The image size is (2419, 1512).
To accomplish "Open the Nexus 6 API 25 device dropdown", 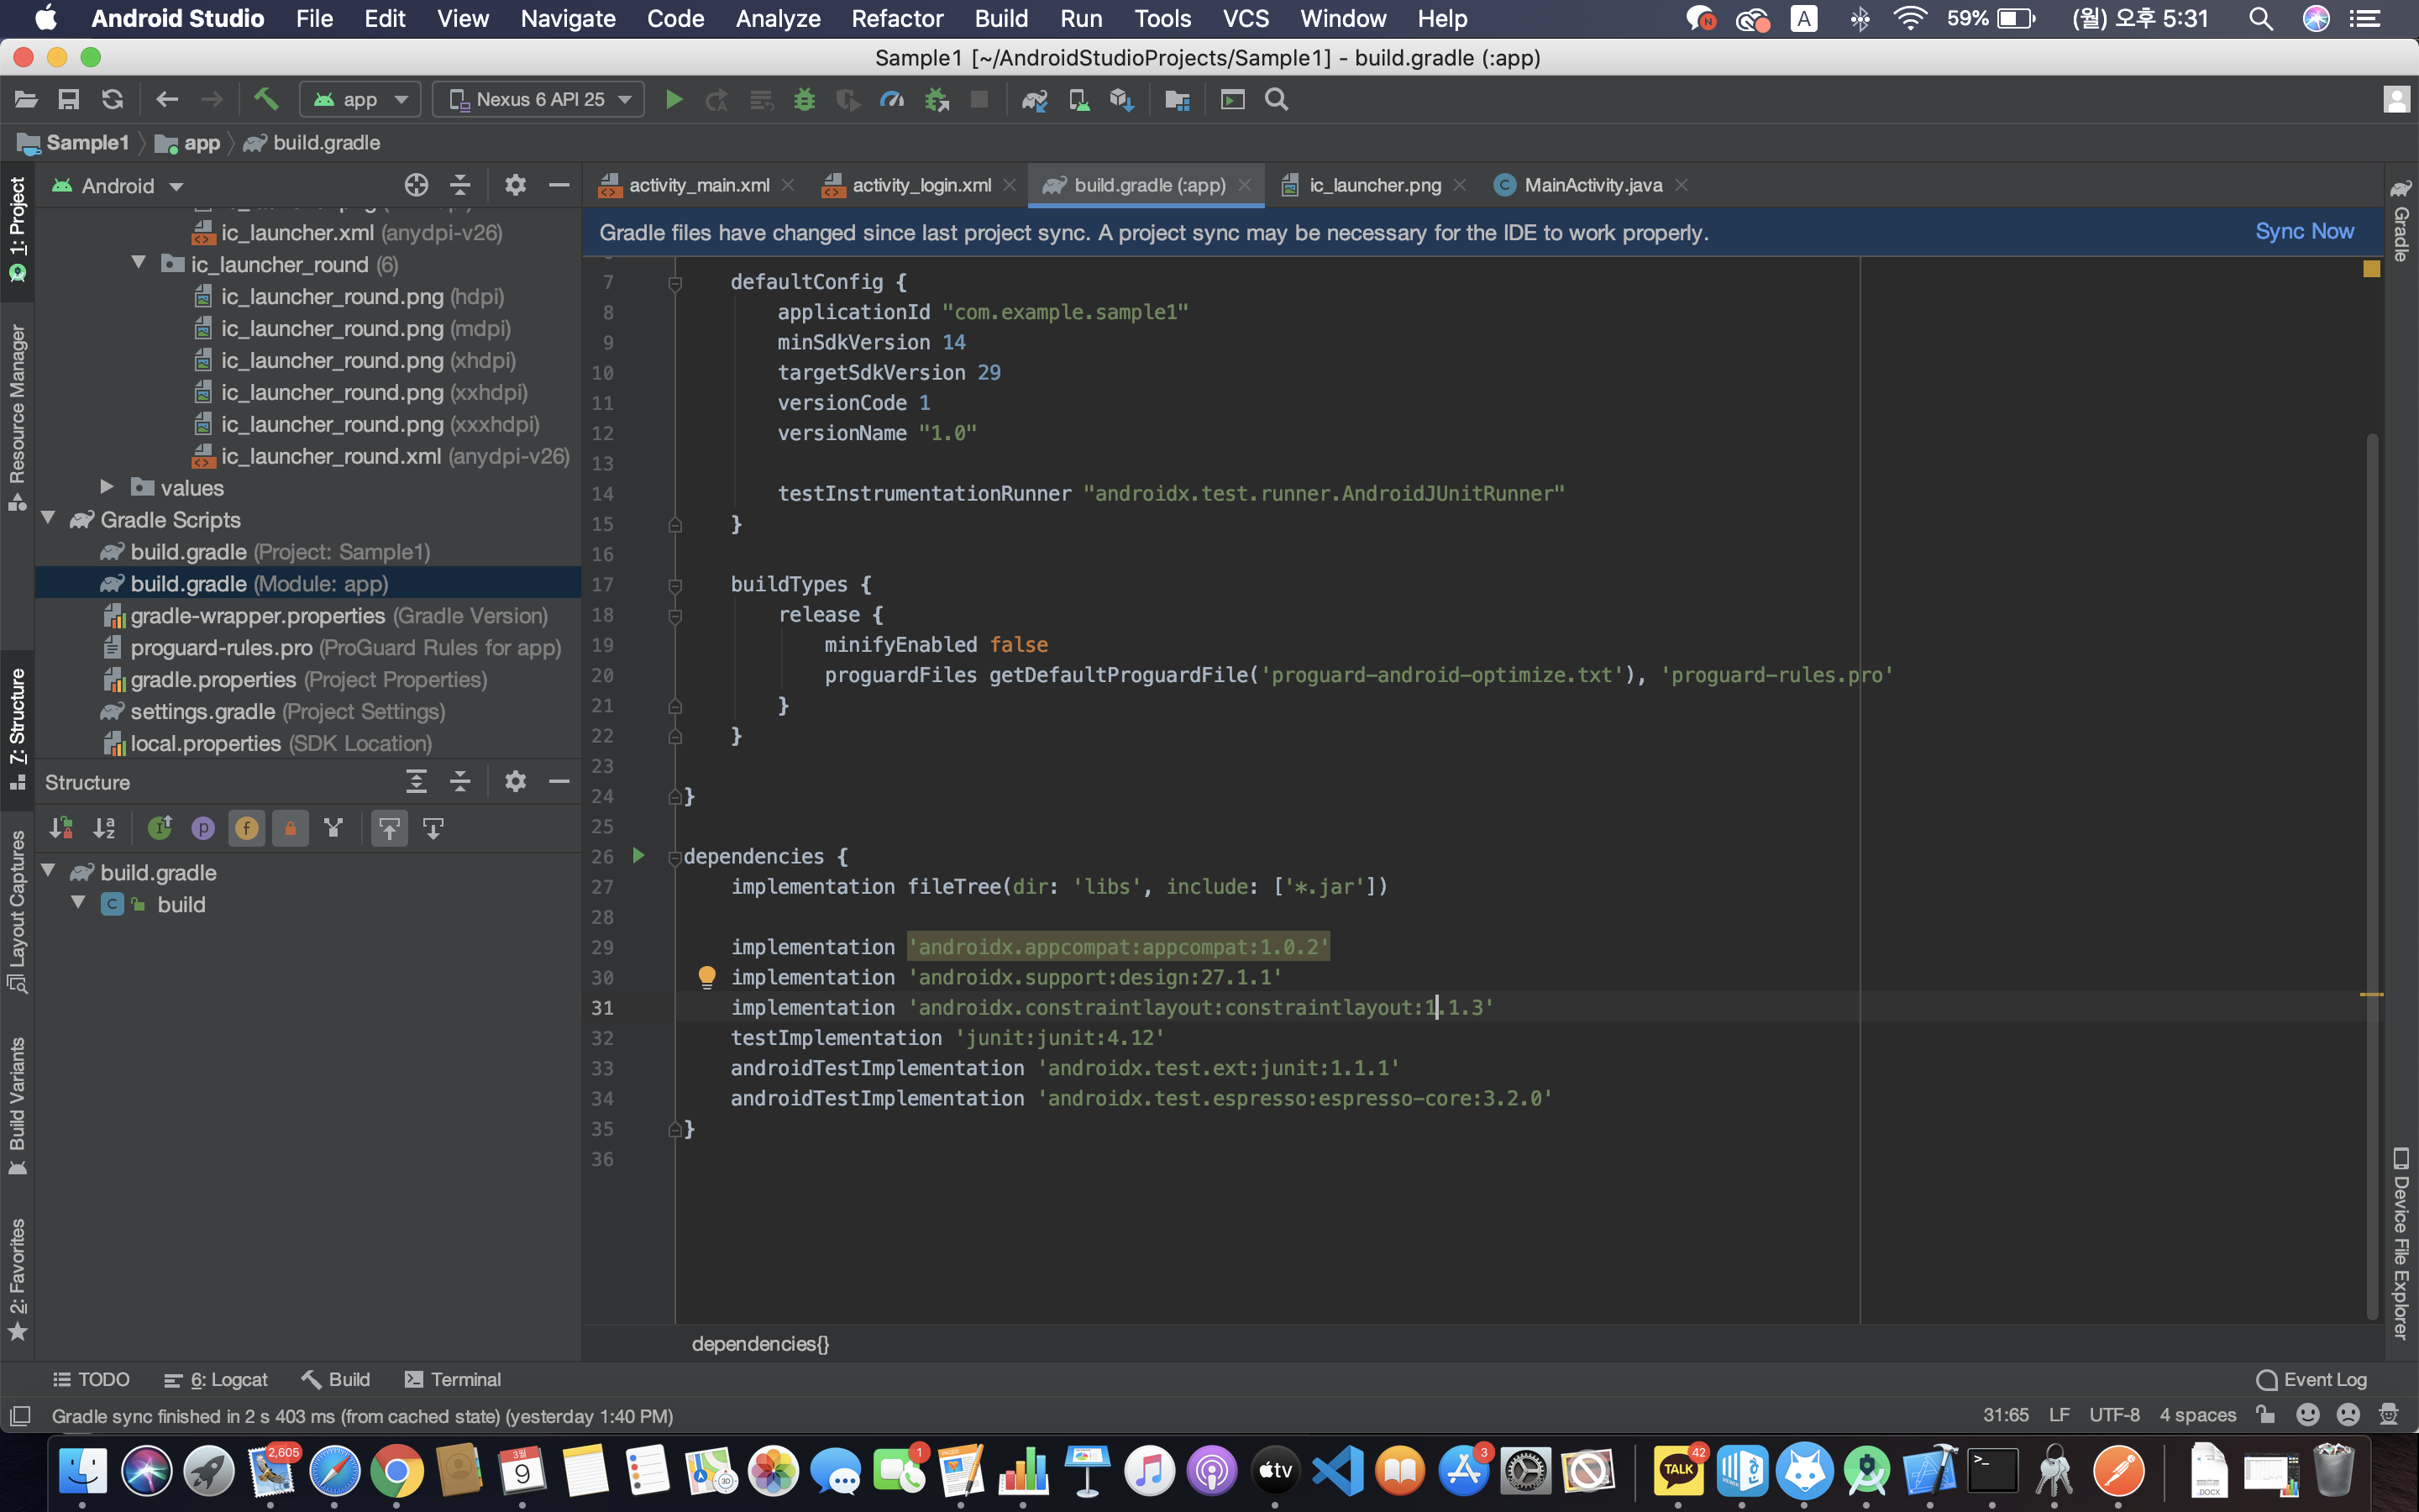I will tap(538, 100).
